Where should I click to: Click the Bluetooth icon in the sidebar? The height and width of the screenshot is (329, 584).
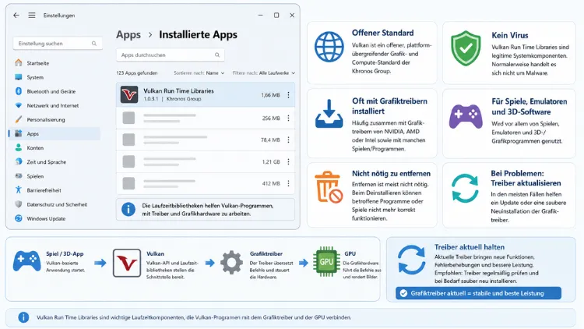[x=18, y=91]
